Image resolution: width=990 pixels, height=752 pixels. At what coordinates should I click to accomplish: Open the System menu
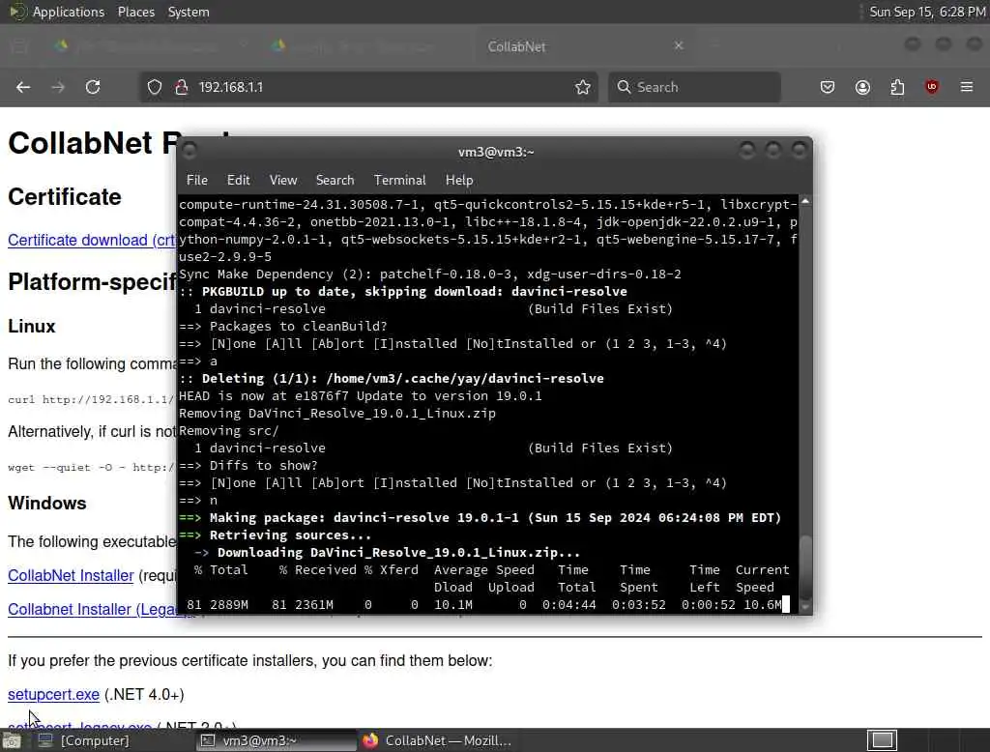point(189,12)
